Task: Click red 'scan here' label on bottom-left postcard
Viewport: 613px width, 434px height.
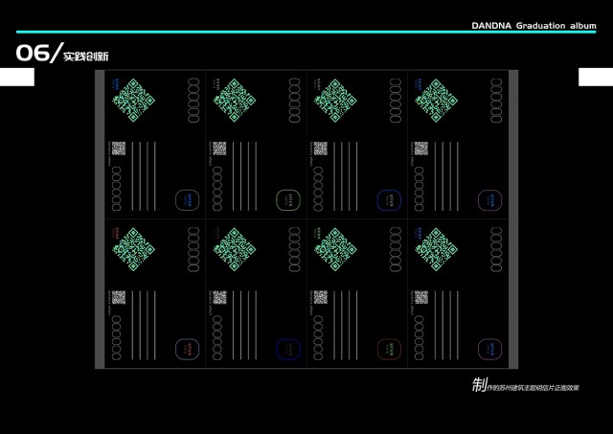Action: 115,233
